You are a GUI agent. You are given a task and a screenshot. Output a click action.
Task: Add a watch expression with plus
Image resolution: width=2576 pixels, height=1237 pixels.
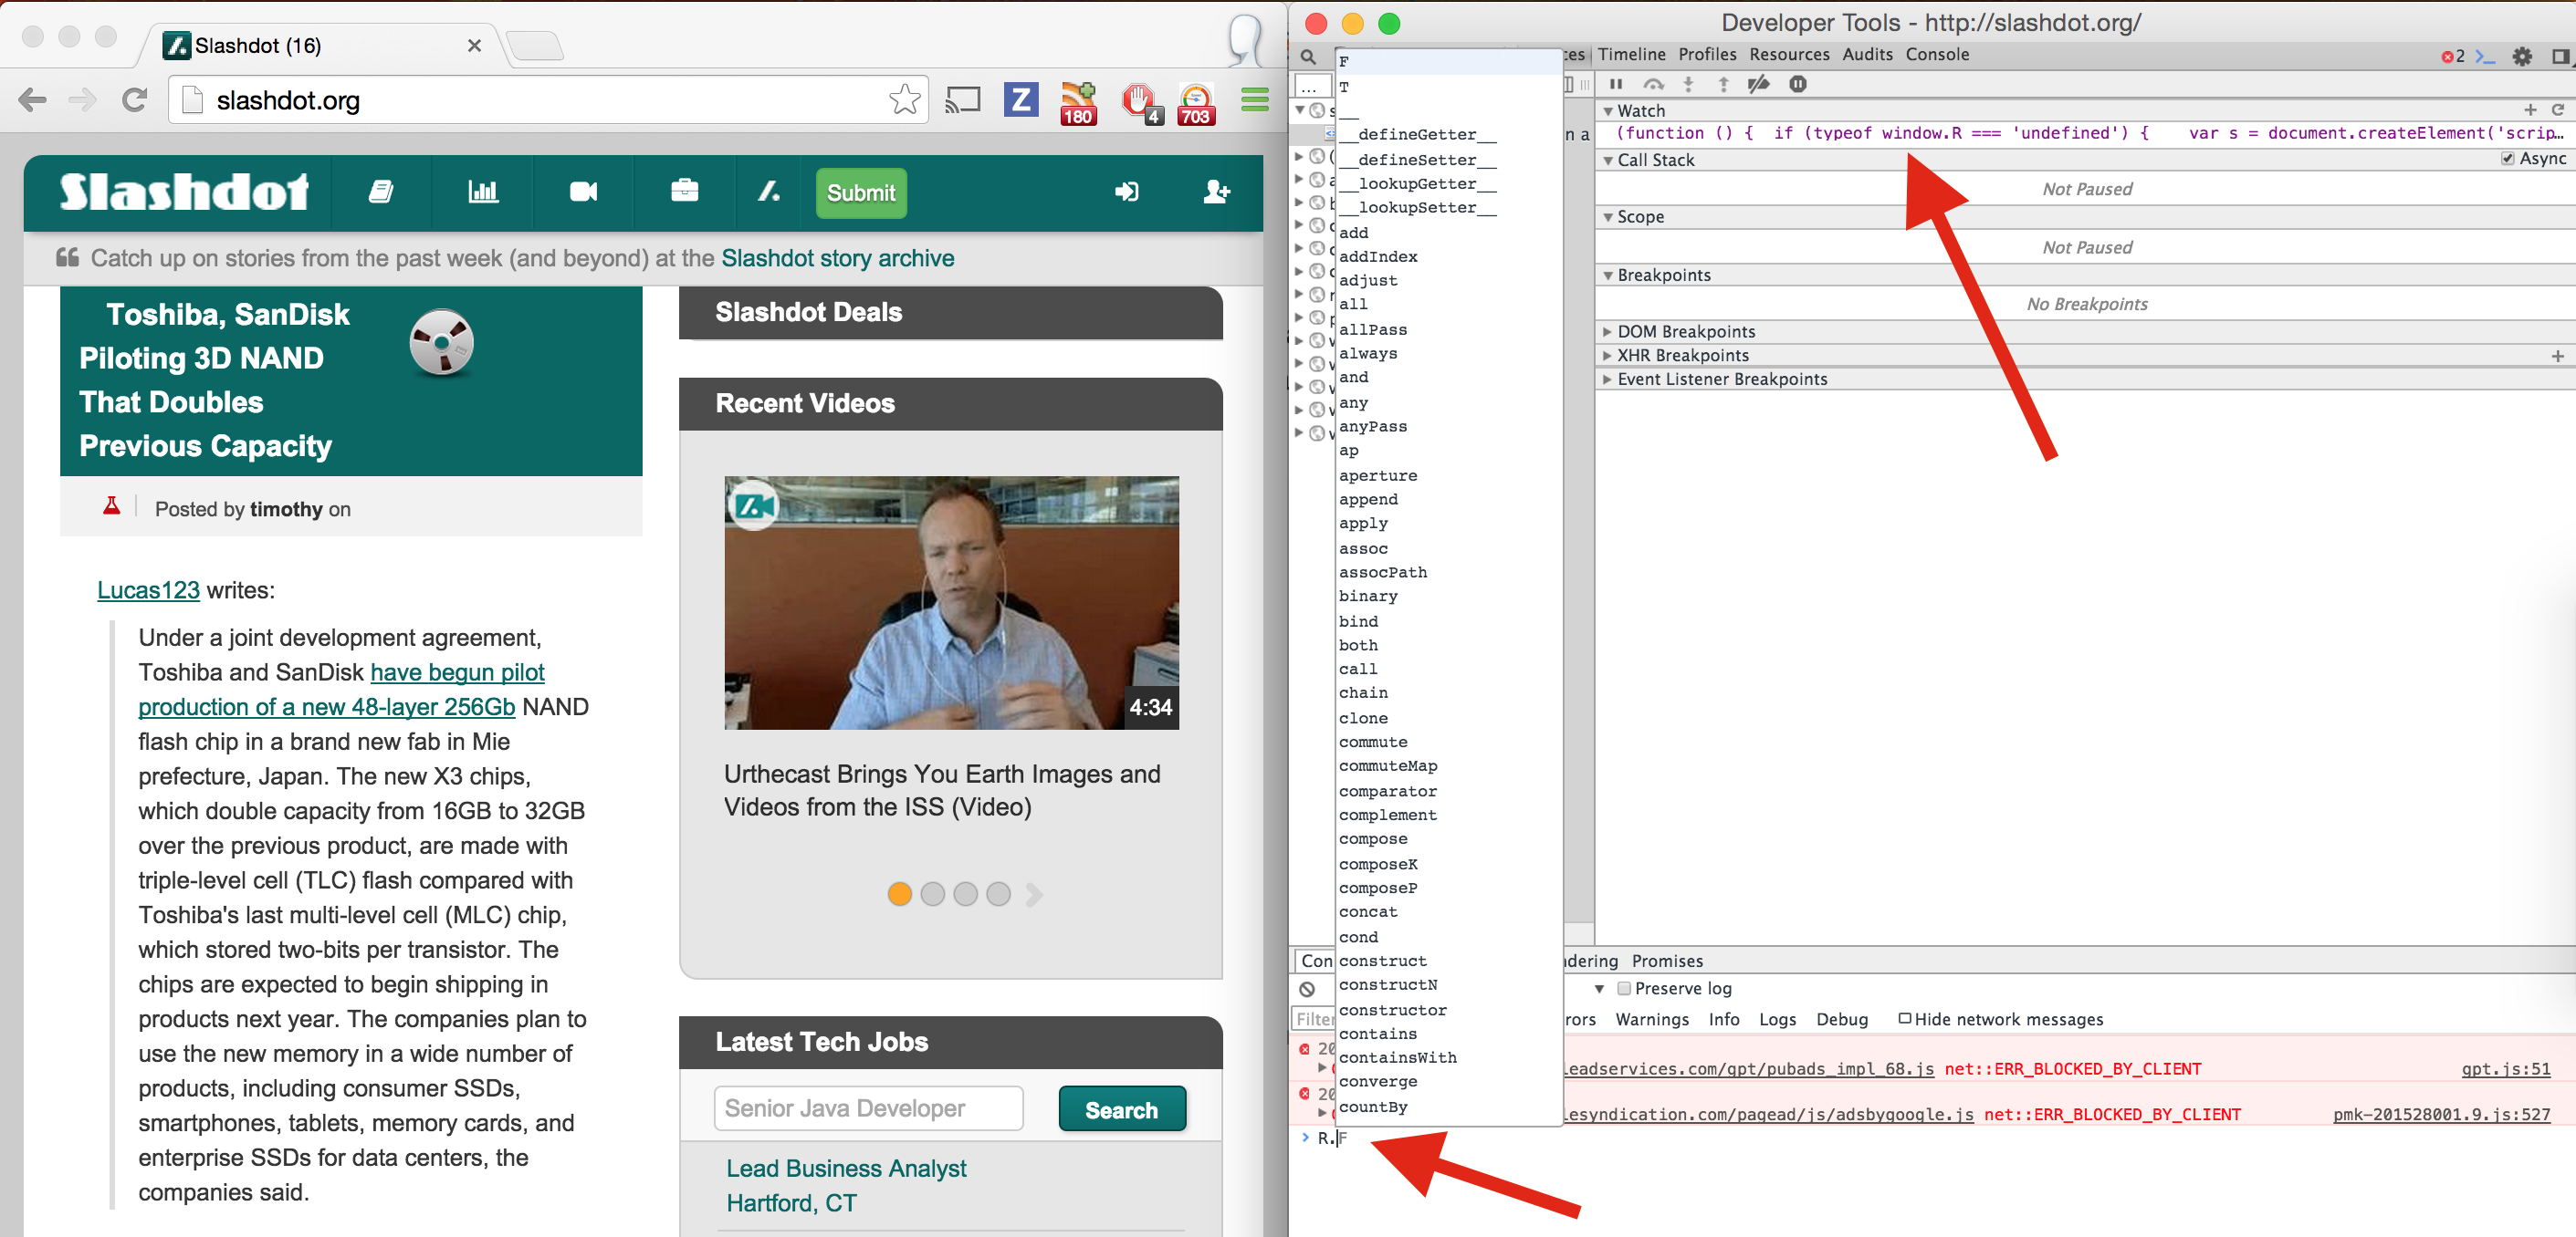pos(2530,109)
